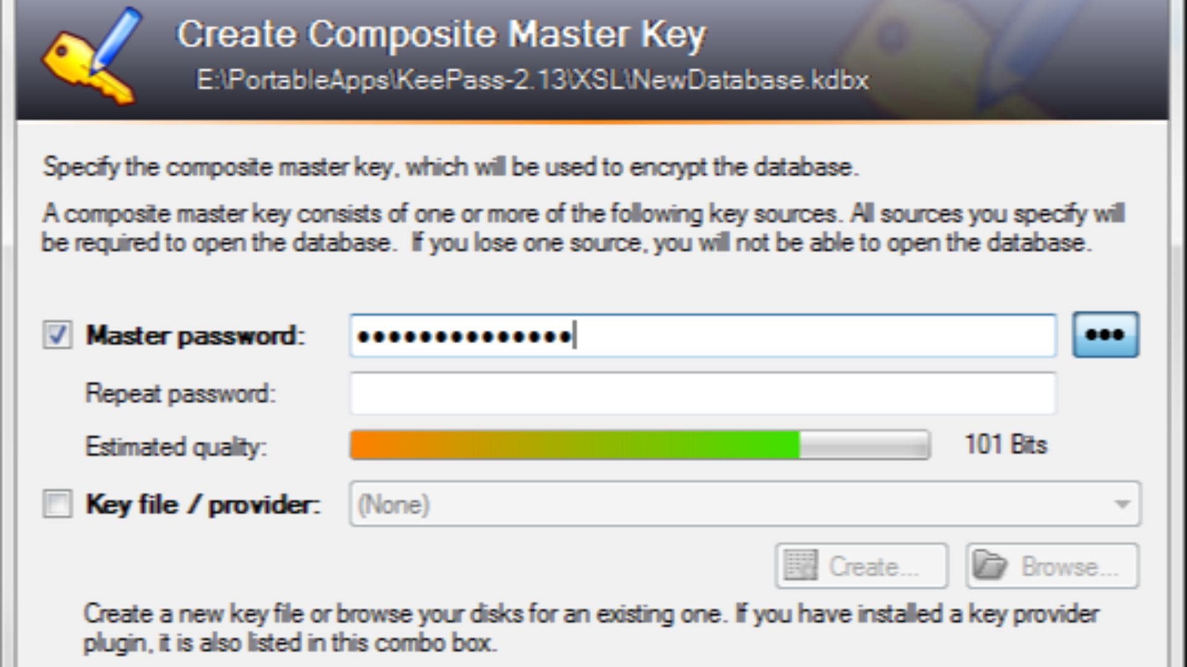
Task: Click the Create Composite Master Key title
Action: click(x=442, y=34)
